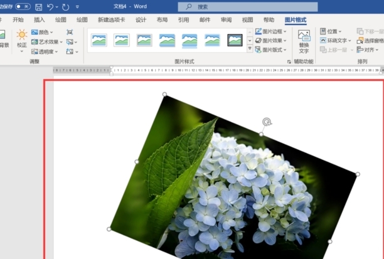Click the picture's topmost corner sizing handle
This screenshot has height=259, width=384.
(x=164, y=94)
